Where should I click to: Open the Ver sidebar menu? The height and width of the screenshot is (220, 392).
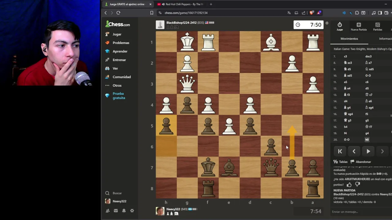(x=111, y=68)
